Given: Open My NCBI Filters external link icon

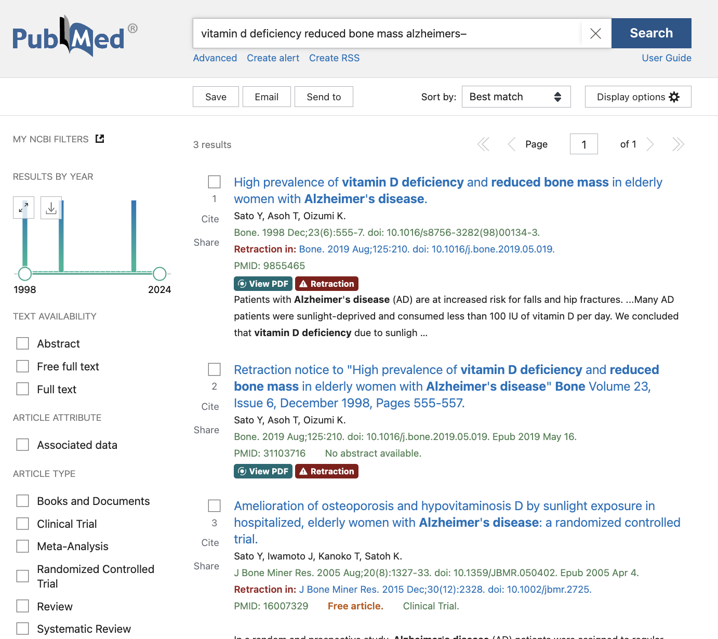Looking at the screenshot, I should pos(100,139).
